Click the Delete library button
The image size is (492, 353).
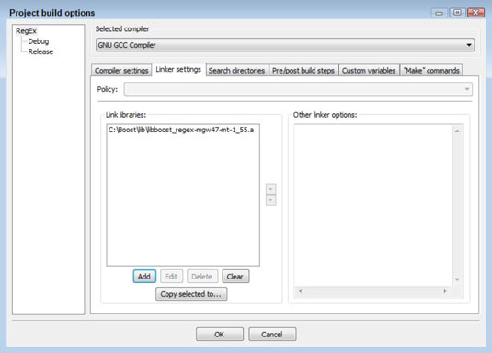click(x=202, y=277)
